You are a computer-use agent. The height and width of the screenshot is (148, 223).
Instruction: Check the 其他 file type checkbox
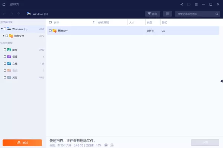coord(5,77)
